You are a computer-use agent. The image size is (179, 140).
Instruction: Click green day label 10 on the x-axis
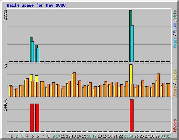point(58,136)
